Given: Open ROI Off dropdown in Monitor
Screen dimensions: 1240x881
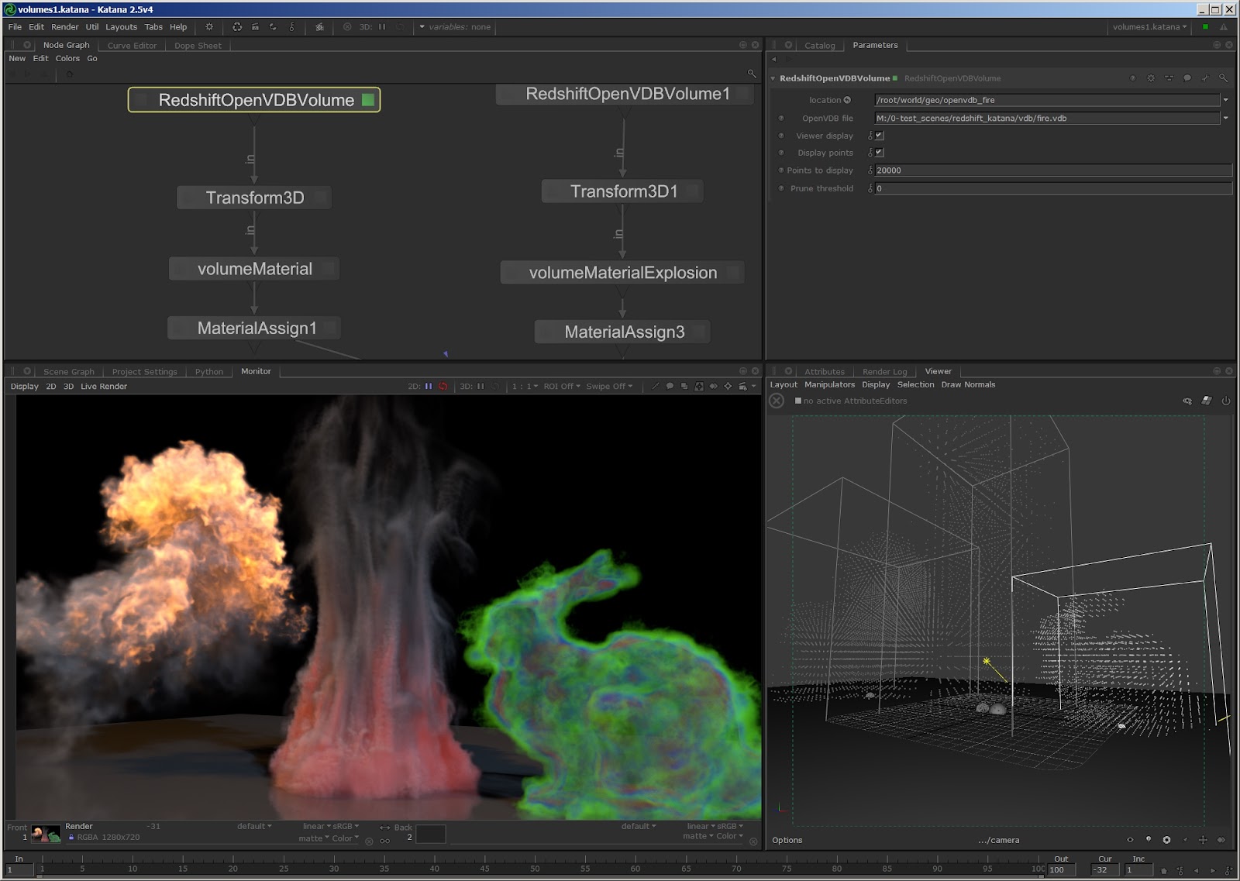Looking at the screenshot, I should (562, 386).
